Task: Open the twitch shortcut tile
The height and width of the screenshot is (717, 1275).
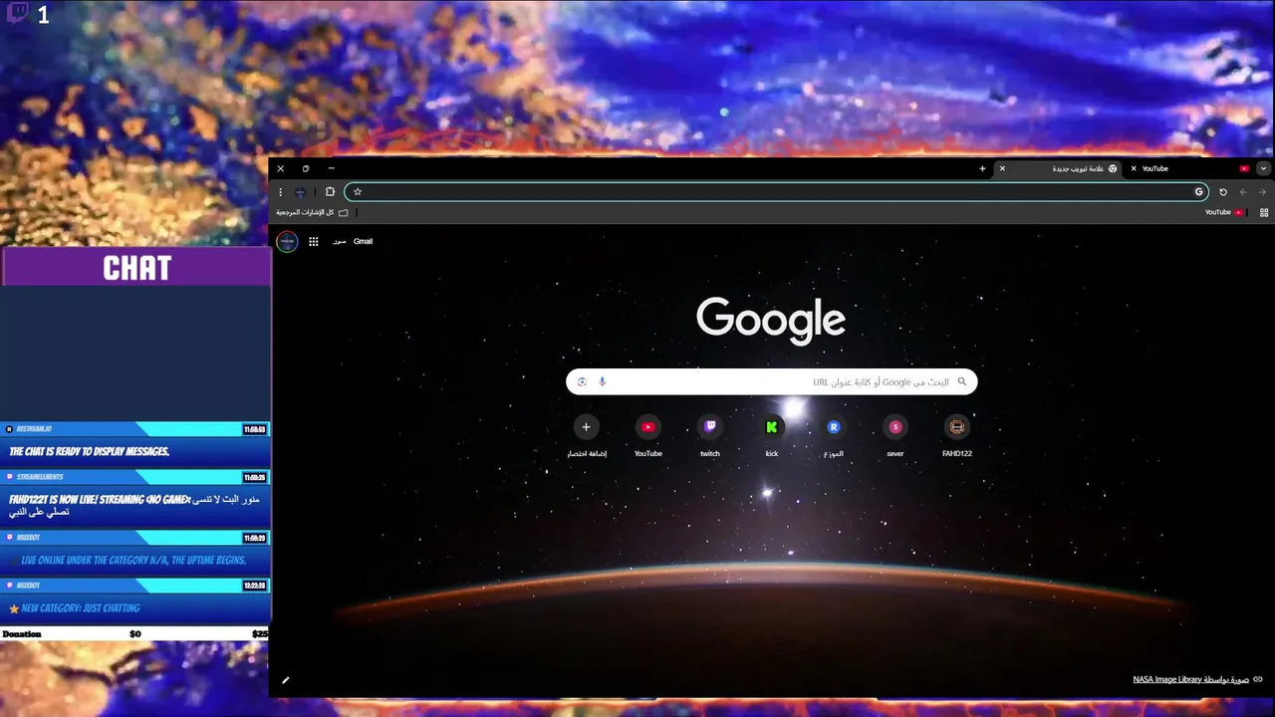Action: pos(710,436)
